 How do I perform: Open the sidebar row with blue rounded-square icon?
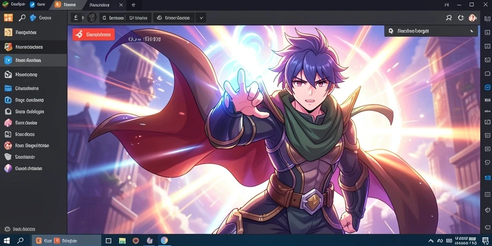tap(34, 100)
